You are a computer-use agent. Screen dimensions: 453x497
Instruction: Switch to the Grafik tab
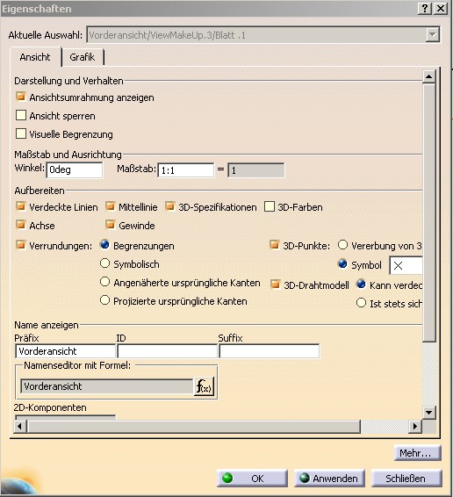point(83,57)
